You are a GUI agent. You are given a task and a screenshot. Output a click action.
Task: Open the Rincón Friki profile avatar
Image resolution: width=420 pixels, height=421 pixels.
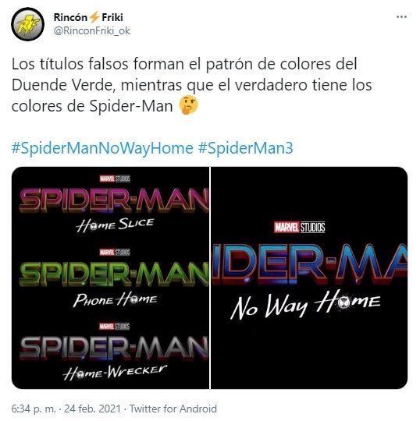(27, 24)
